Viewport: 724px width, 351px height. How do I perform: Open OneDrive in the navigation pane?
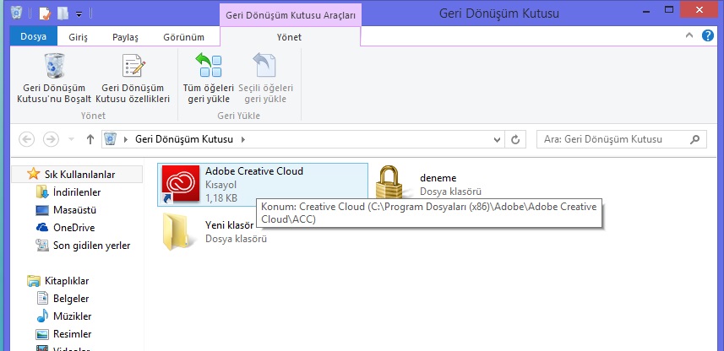click(73, 228)
